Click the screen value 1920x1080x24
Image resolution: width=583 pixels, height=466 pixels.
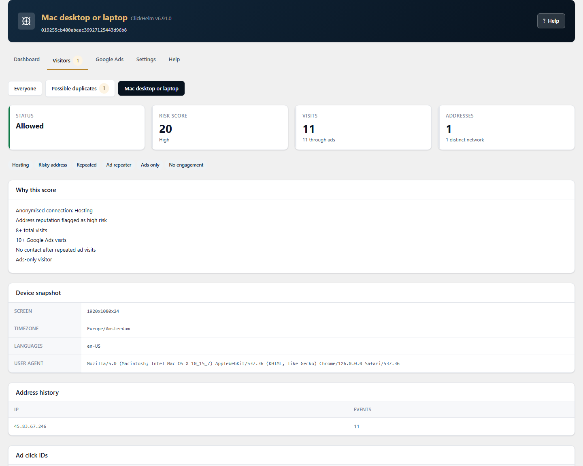(103, 312)
